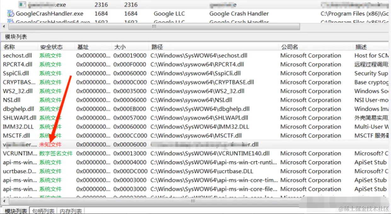391x214 pixels.
Task: Click the red 未知文件 security status
Action: [x=50, y=145]
